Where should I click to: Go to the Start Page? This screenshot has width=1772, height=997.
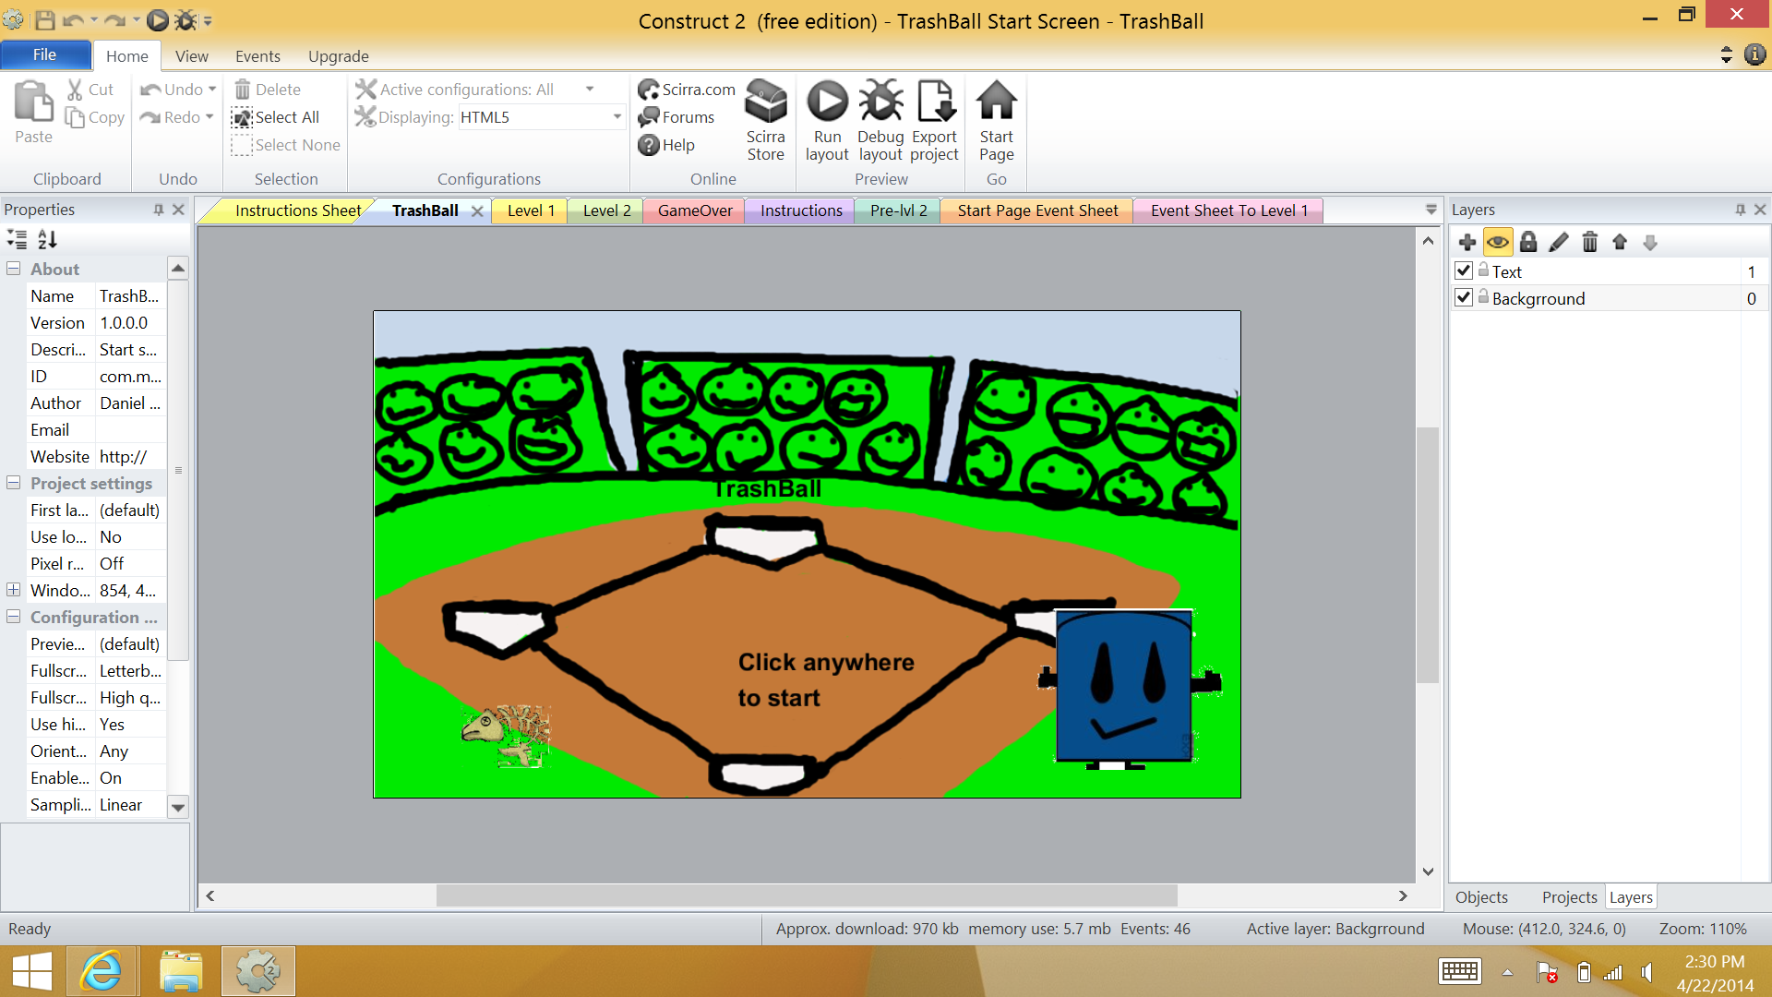996,102
